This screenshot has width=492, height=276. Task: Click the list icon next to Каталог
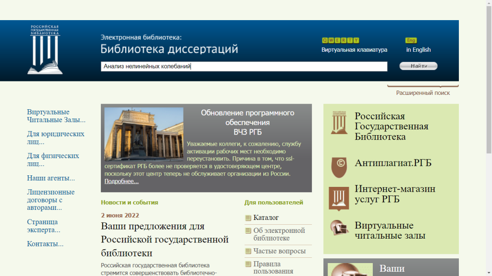248,218
